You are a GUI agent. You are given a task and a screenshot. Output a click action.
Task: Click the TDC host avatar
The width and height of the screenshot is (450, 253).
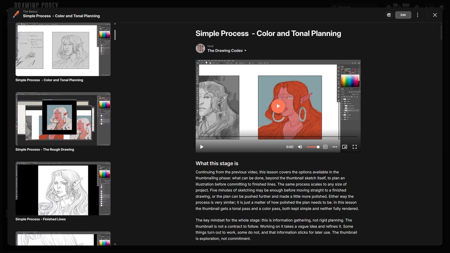tap(200, 48)
